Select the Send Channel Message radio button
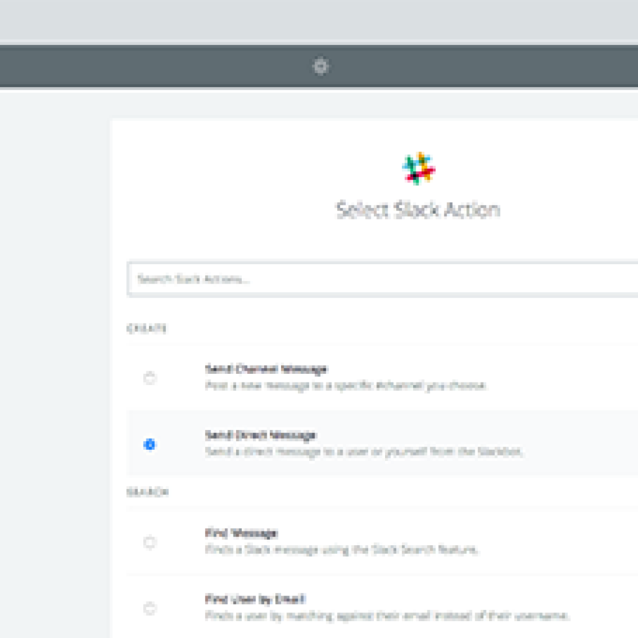 [x=150, y=378]
